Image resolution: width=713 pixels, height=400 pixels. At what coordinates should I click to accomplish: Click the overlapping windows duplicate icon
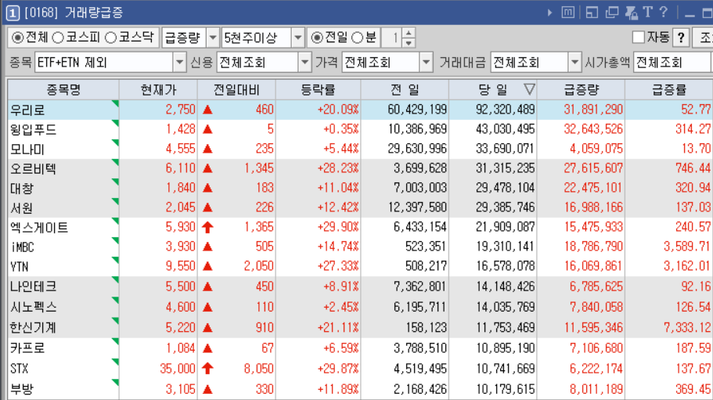[612, 13]
